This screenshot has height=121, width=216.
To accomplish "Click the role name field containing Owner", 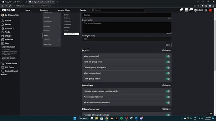I will click(x=127, y=15).
